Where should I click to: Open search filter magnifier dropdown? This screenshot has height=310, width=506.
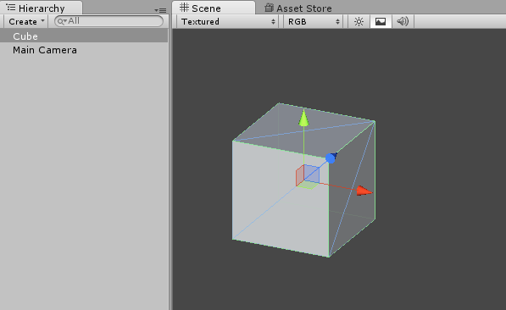coord(62,22)
